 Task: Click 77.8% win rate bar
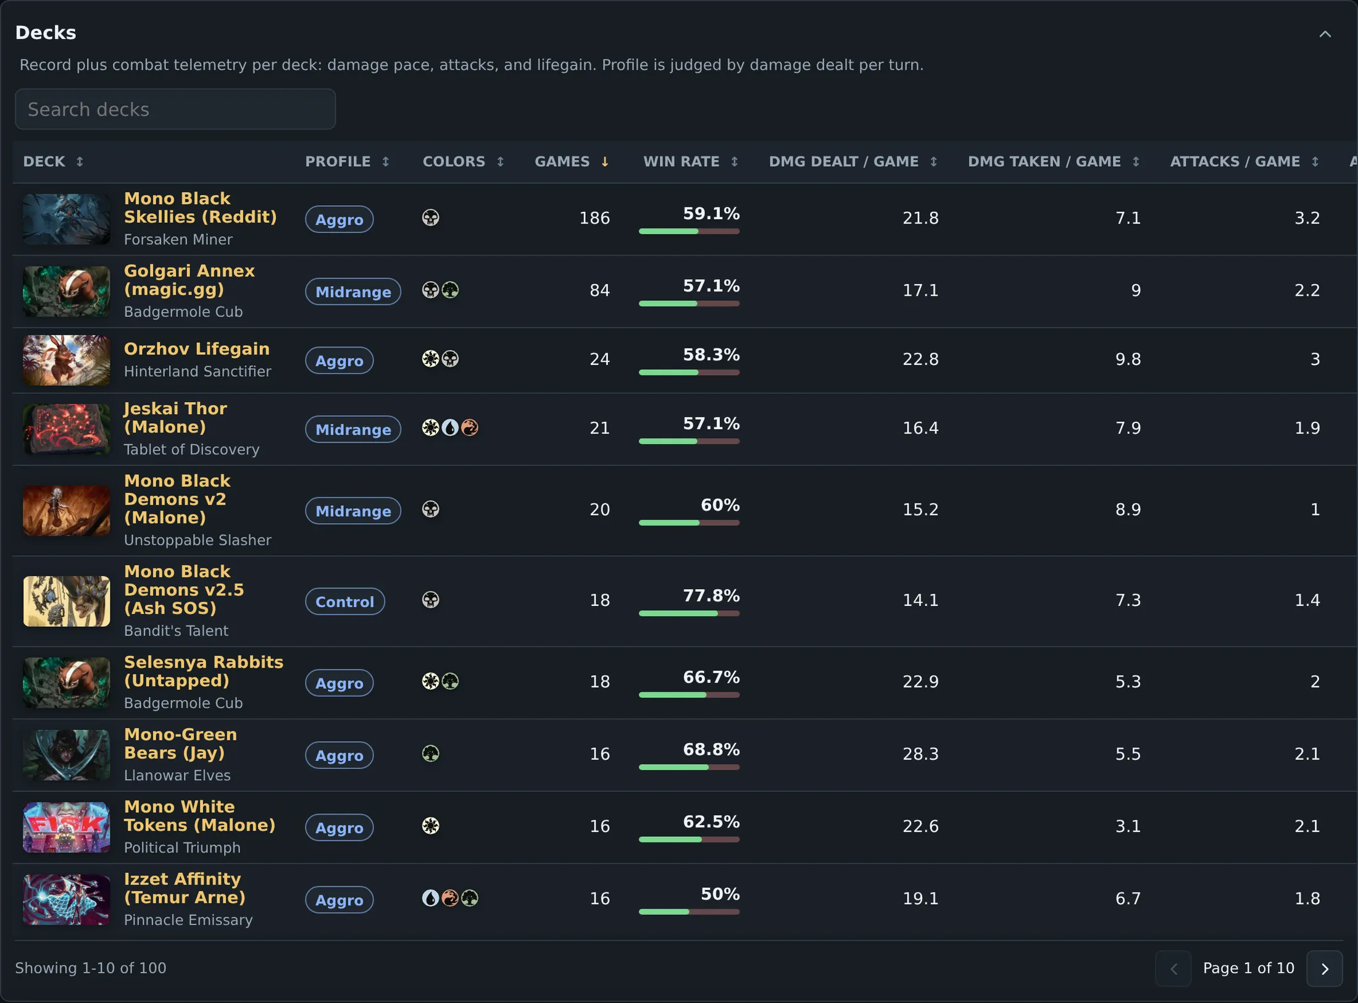pos(689,614)
